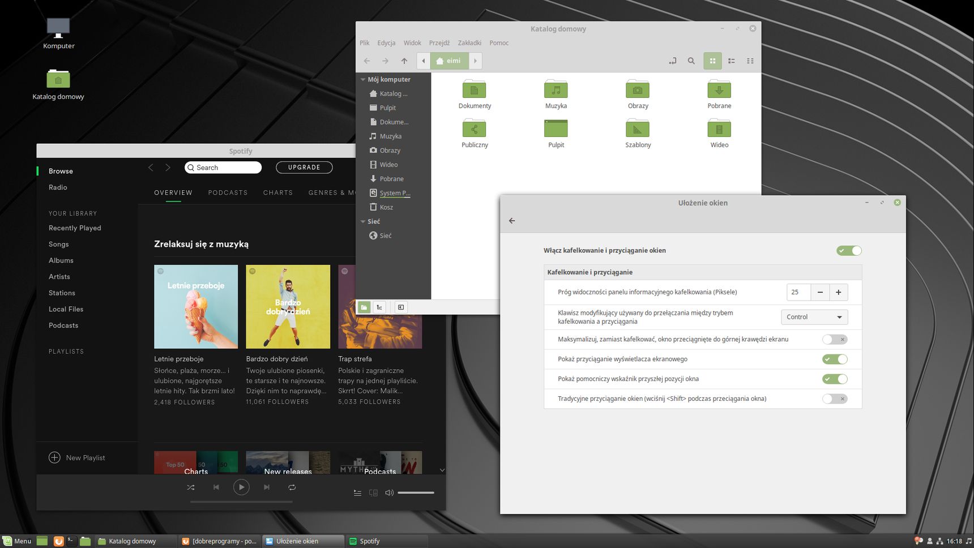Go forward in the file manager toolbar

click(386, 61)
